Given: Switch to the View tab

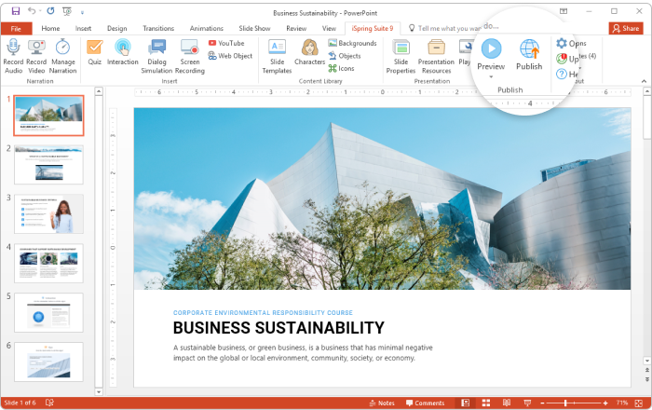Looking at the screenshot, I should coord(329,28).
